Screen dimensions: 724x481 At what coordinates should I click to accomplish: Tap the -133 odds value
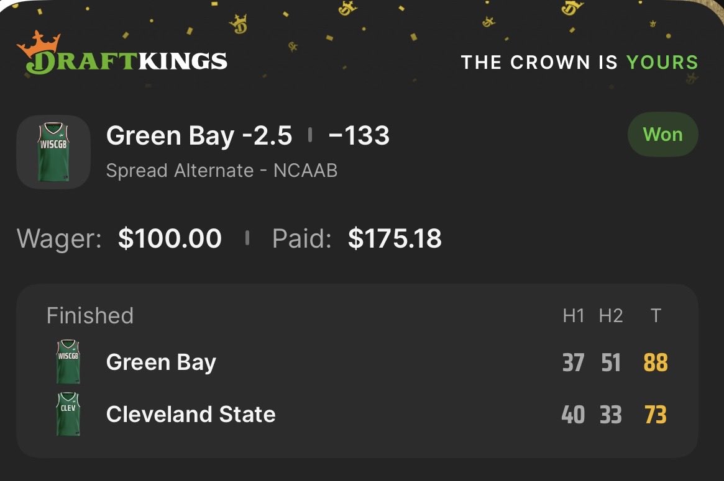point(359,135)
